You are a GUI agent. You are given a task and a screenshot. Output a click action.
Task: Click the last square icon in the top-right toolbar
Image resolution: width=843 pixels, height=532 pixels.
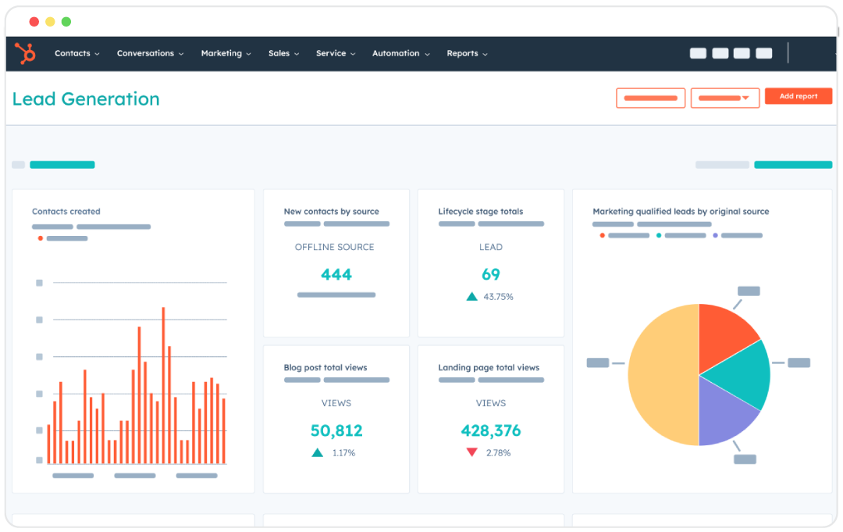coord(763,53)
